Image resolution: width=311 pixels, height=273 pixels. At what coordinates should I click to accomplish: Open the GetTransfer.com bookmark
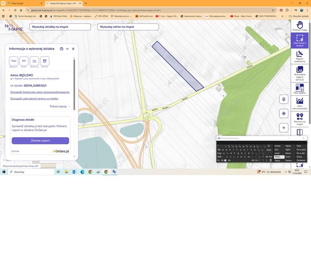point(144,16)
